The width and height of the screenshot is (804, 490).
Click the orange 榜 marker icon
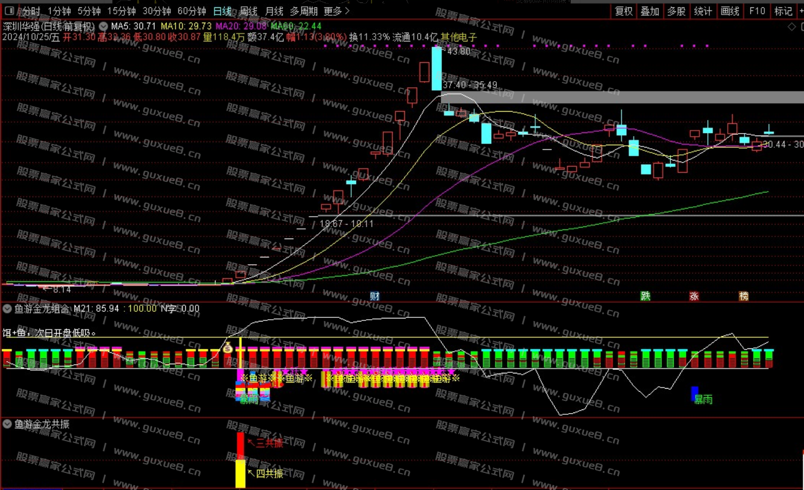pyautogui.click(x=744, y=296)
